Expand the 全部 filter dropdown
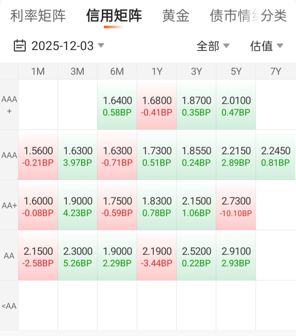296x336 pixels. pos(213,46)
